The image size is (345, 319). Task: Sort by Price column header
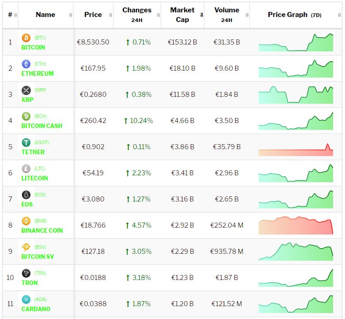coord(93,15)
